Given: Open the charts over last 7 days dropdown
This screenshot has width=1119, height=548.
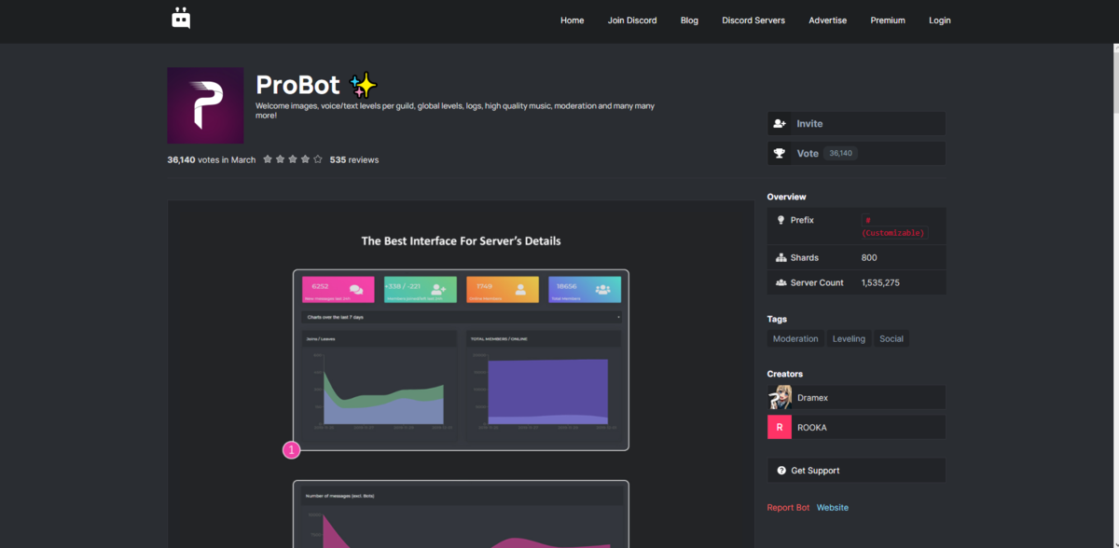Looking at the screenshot, I should coord(461,317).
